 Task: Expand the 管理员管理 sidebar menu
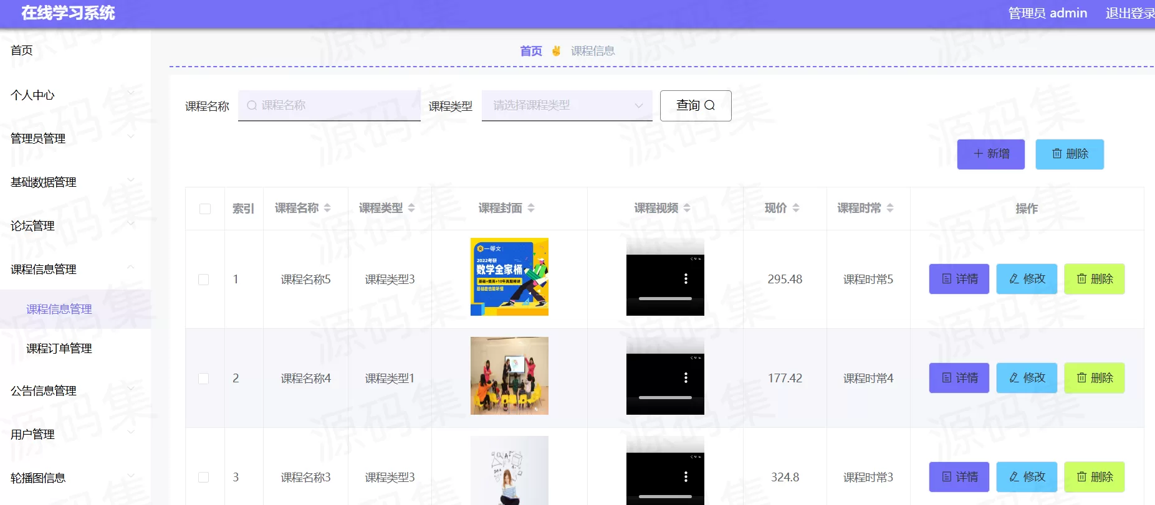[75, 138]
